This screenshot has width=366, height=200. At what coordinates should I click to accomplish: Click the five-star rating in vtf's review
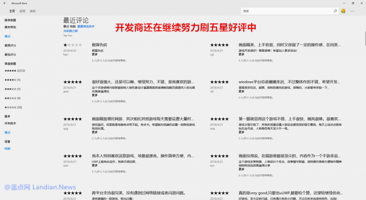[220, 82]
